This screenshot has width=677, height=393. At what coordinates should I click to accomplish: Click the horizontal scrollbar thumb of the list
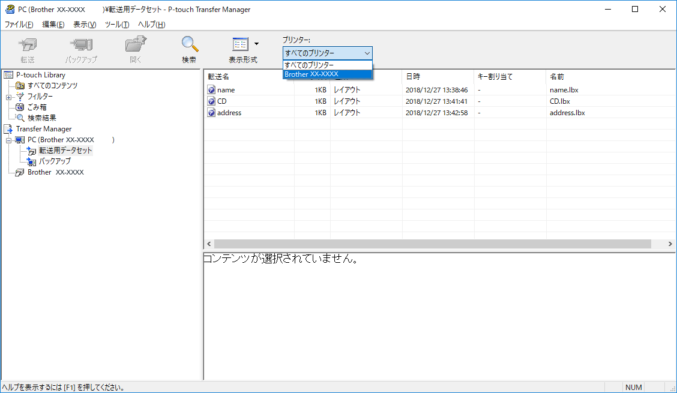433,244
